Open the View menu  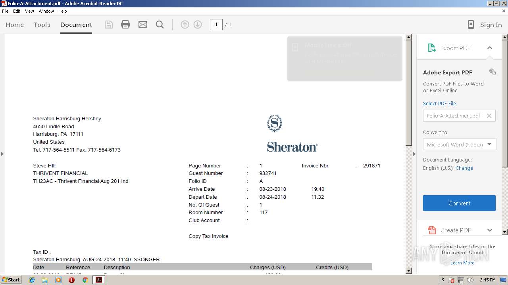pos(30,11)
